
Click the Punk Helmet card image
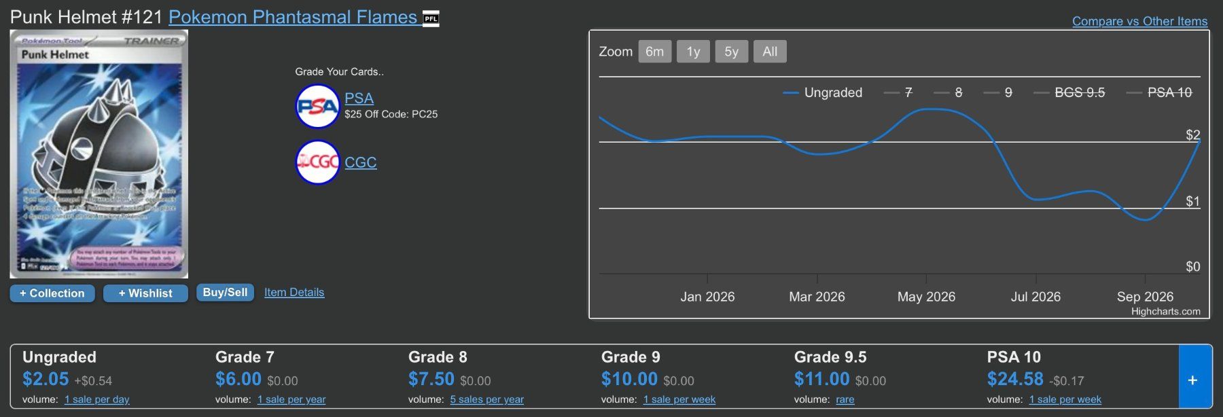[x=99, y=154]
